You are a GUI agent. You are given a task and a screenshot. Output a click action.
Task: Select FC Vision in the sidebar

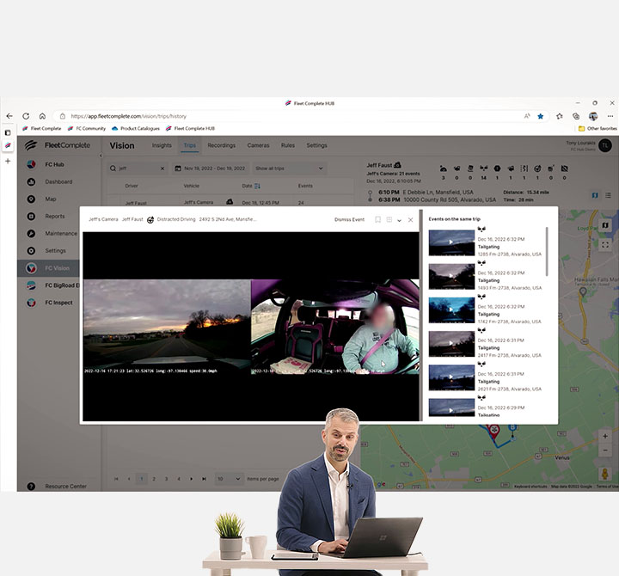pyautogui.click(x=48, y=268)
